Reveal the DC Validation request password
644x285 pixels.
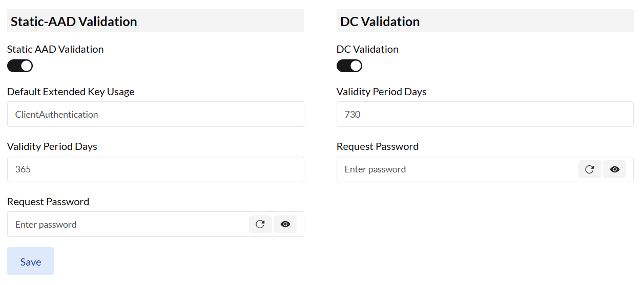click(x=615, y=169)
